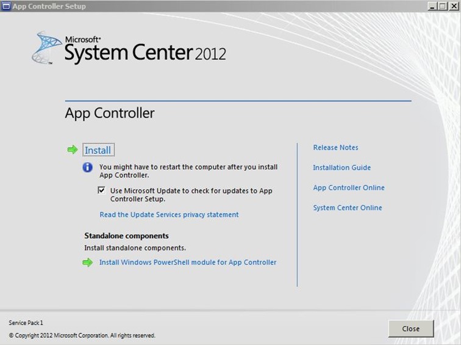The width and height of the screenshot is (461, 345).
Task: Visit System Center Online link
Action: 348,208
